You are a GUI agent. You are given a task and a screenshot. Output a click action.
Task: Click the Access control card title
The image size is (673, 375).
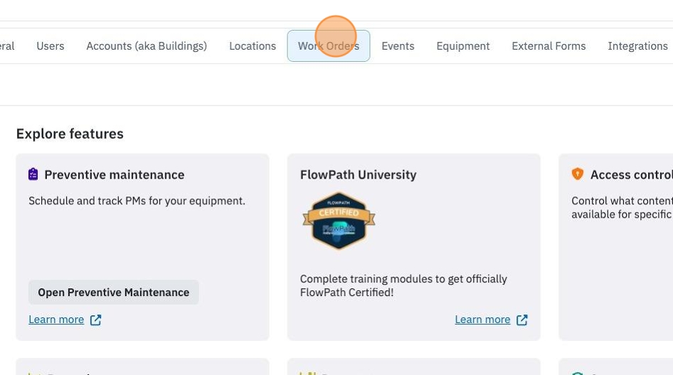click(x=631, y=174)
